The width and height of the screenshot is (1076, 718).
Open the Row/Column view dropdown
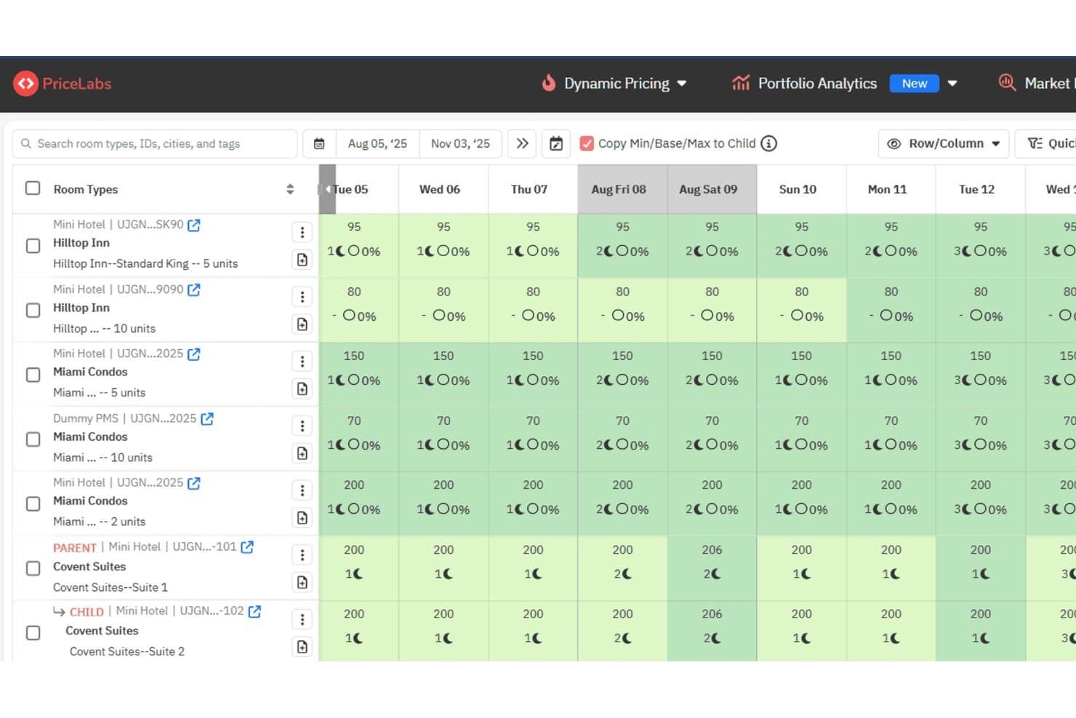pos(943,144)
